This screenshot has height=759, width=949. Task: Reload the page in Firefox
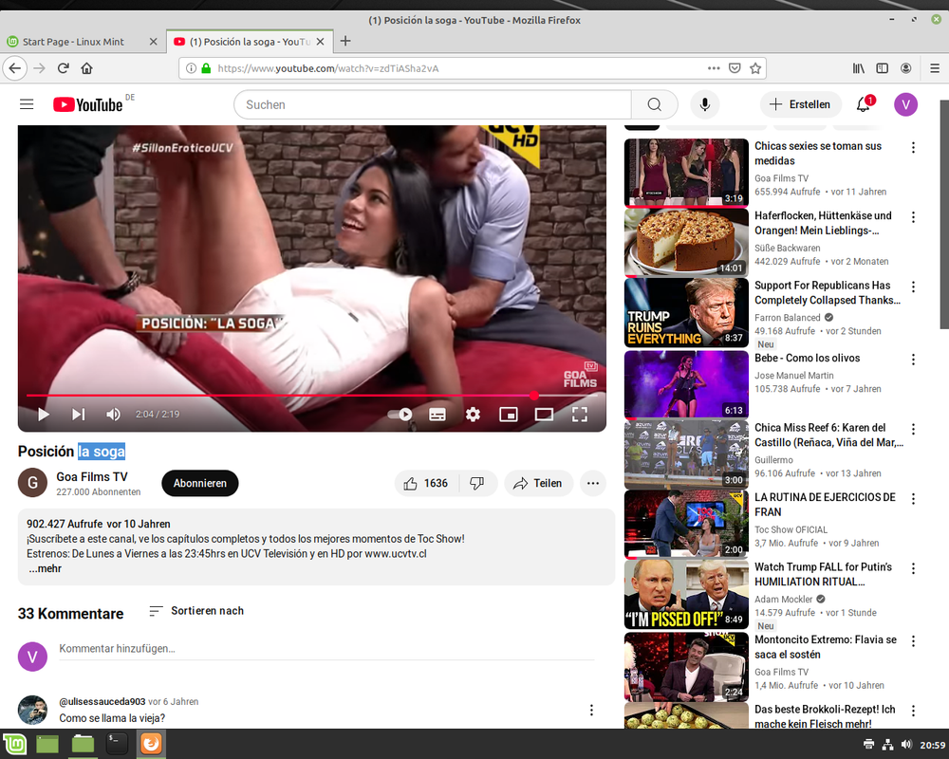[63, 67]
